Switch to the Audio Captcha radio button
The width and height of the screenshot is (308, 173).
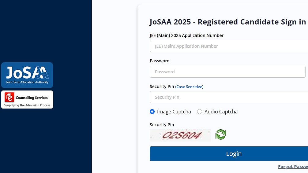(200, 112)
